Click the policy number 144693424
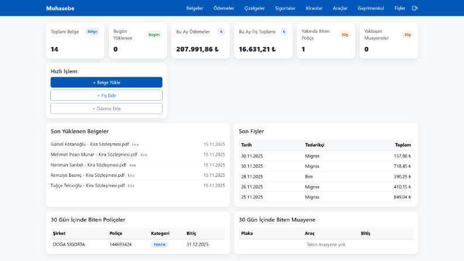 coord(121,245)
